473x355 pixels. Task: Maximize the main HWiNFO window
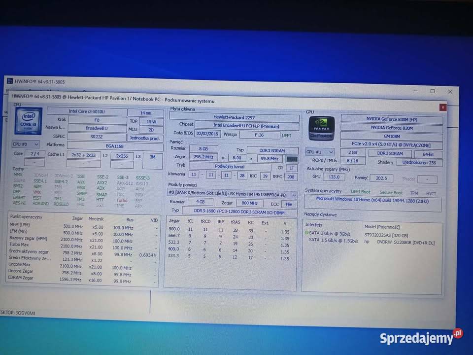coord(432,91)
